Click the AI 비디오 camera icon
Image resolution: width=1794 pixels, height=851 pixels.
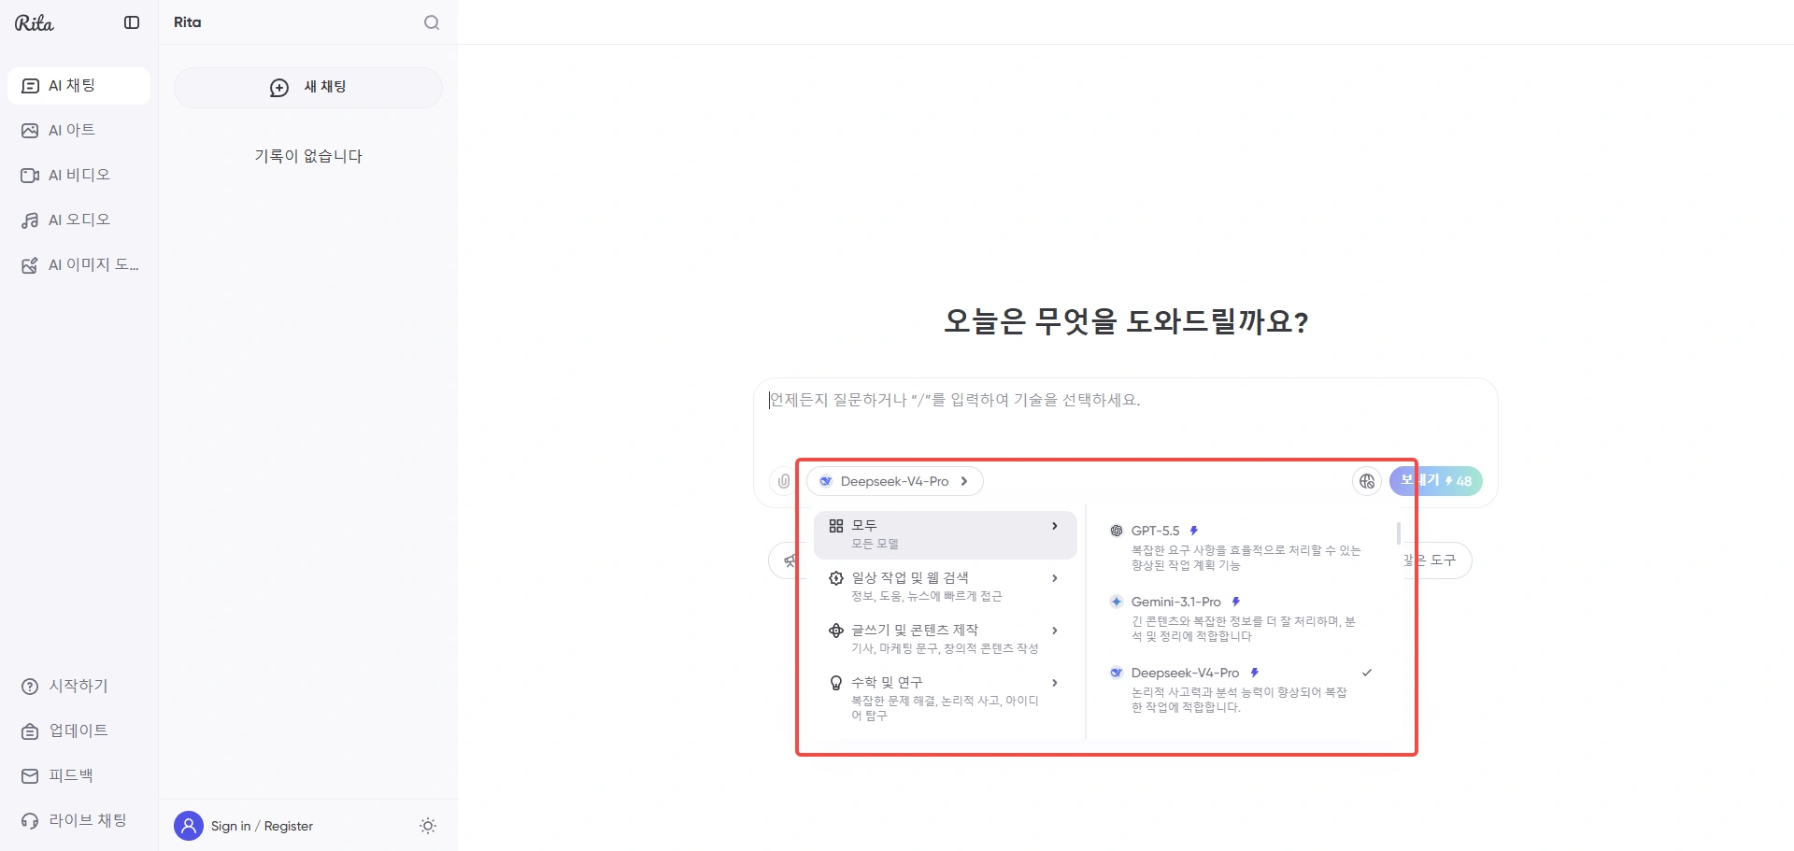click(30, 176)
